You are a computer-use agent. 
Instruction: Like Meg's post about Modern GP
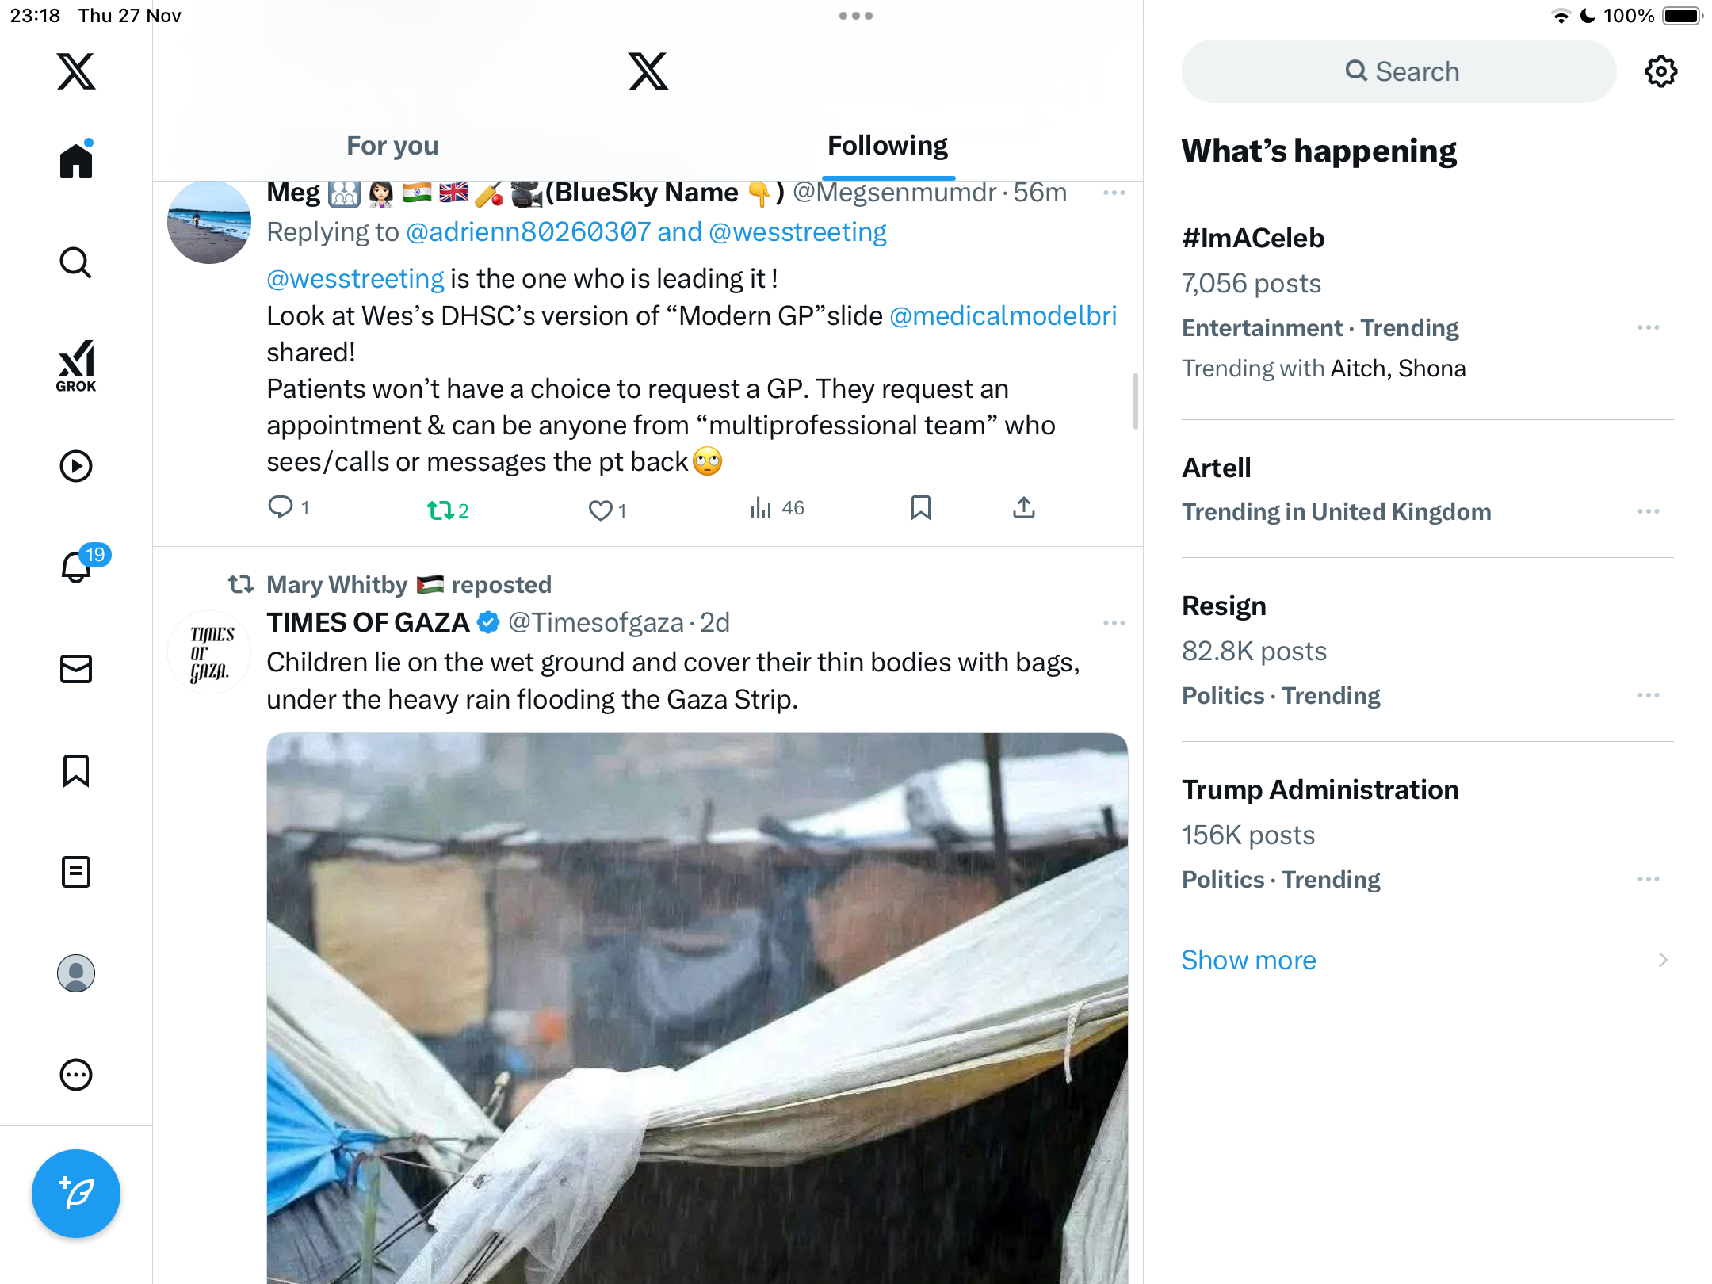tap(601, 510)
